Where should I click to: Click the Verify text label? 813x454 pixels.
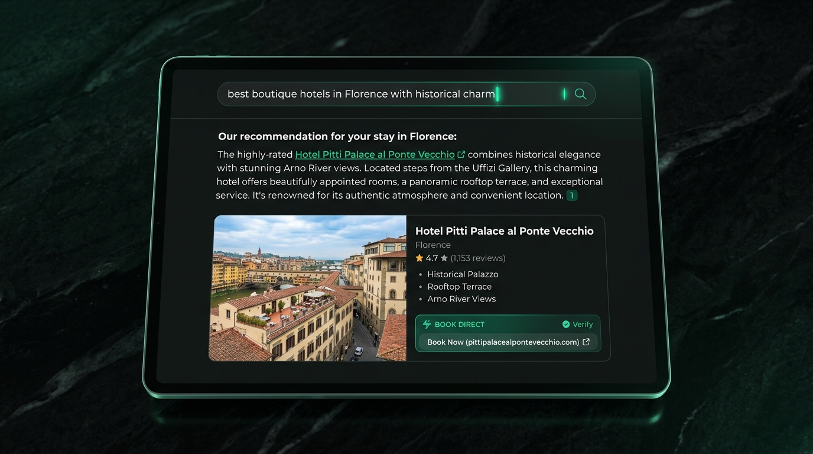pyautogui.click(x=583, y=325)
